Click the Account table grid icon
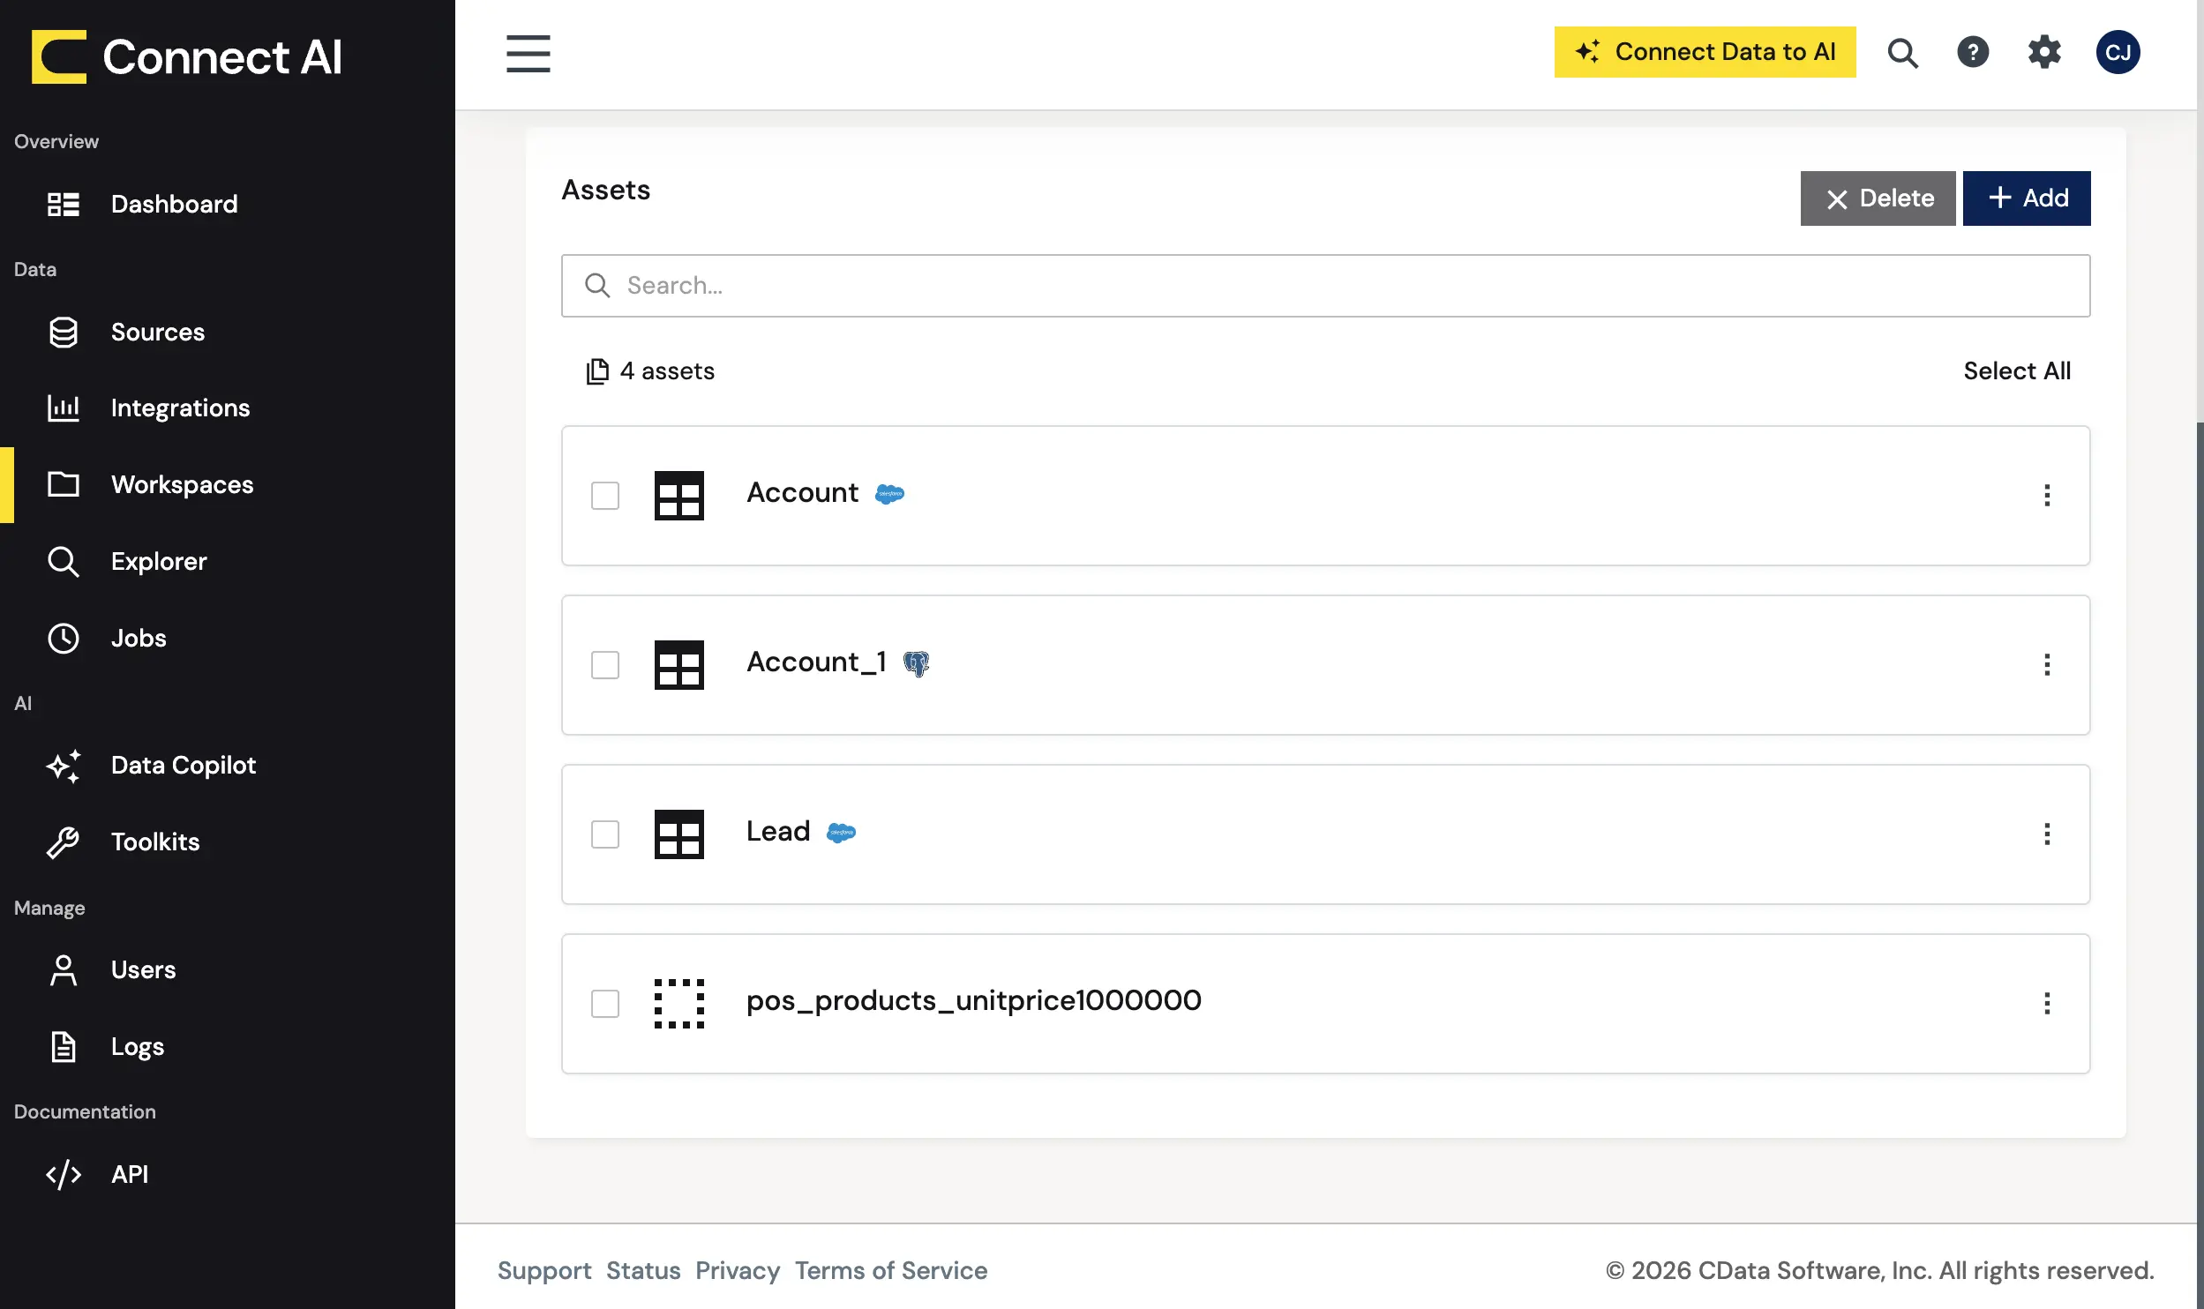 click(x=678, y=496)
